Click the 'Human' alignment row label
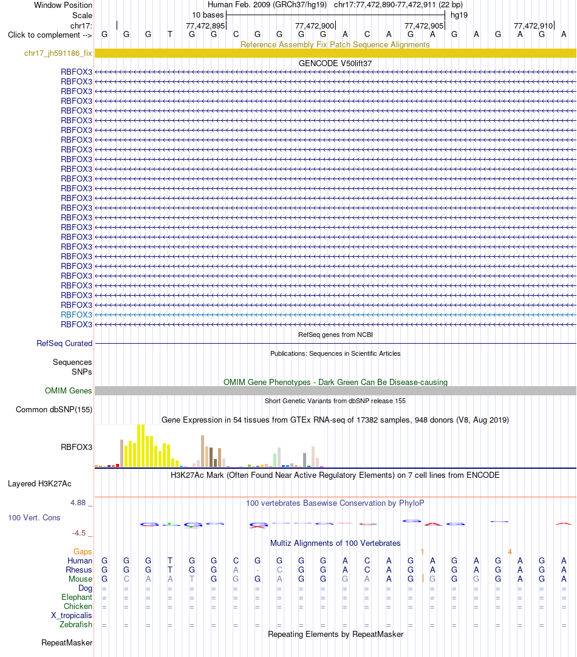This screenshot has width=577, height=657. pos(80,560)
